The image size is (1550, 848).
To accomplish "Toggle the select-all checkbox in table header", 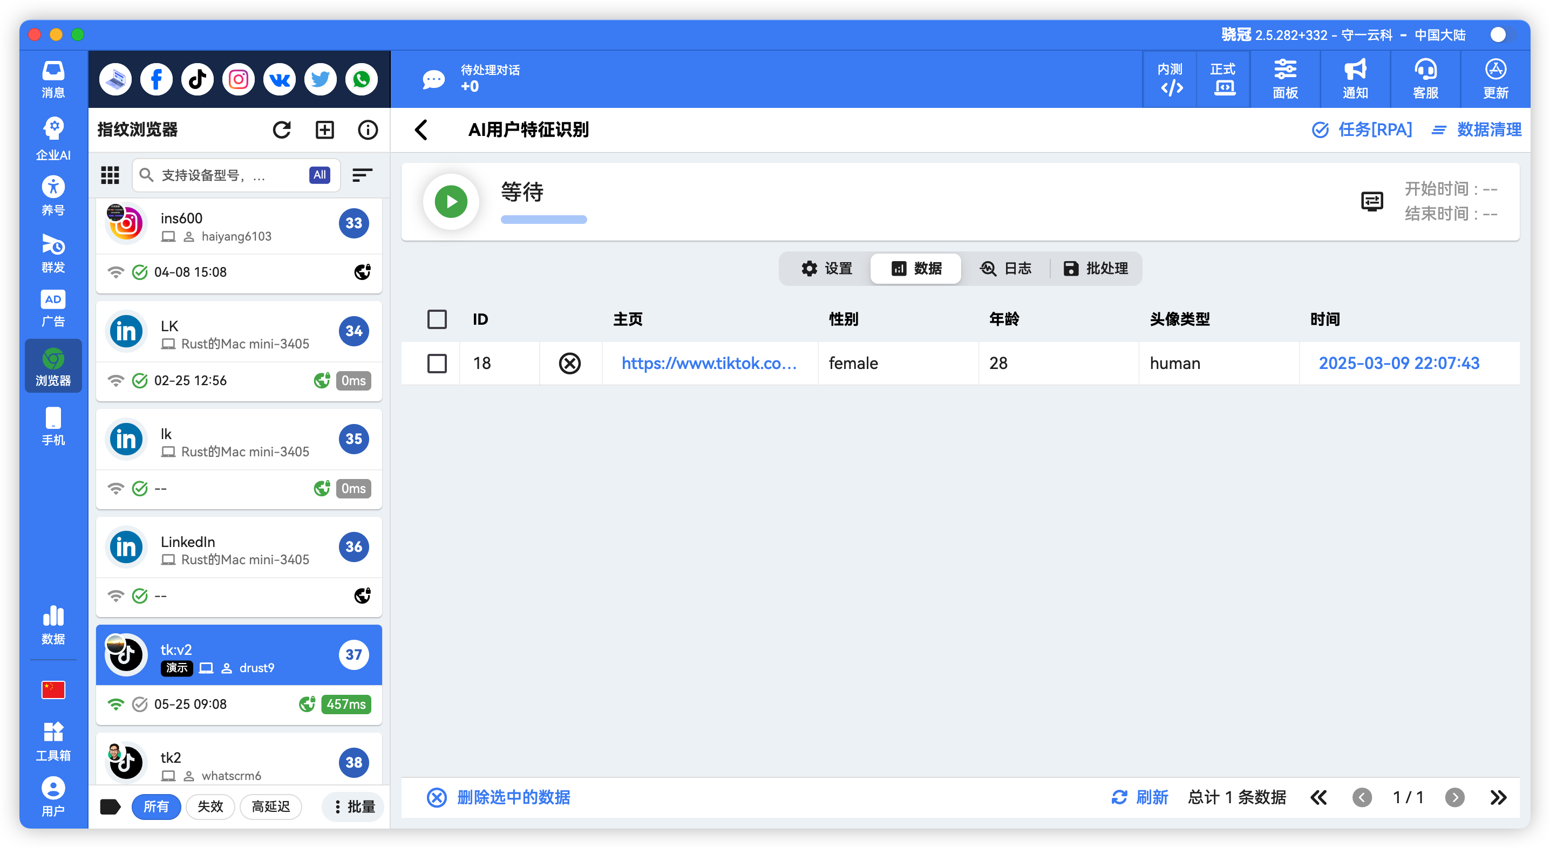I will click(x=438, y=319).
